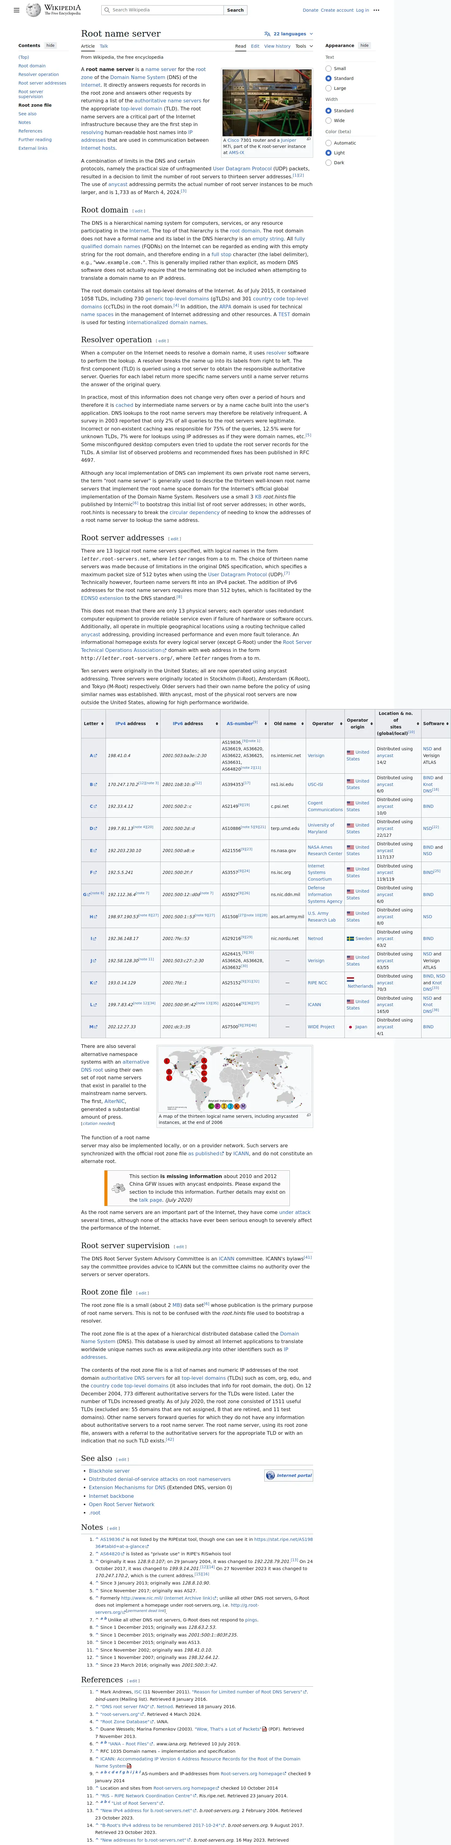This screenshot has width=451, height=1845.
Task: Select Standard page width
Action: click(x=328, y=111)
